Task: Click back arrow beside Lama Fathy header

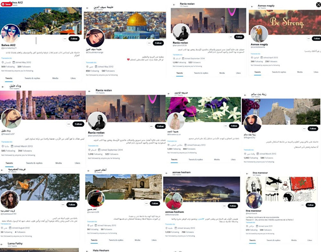Action: coord(2,244)
